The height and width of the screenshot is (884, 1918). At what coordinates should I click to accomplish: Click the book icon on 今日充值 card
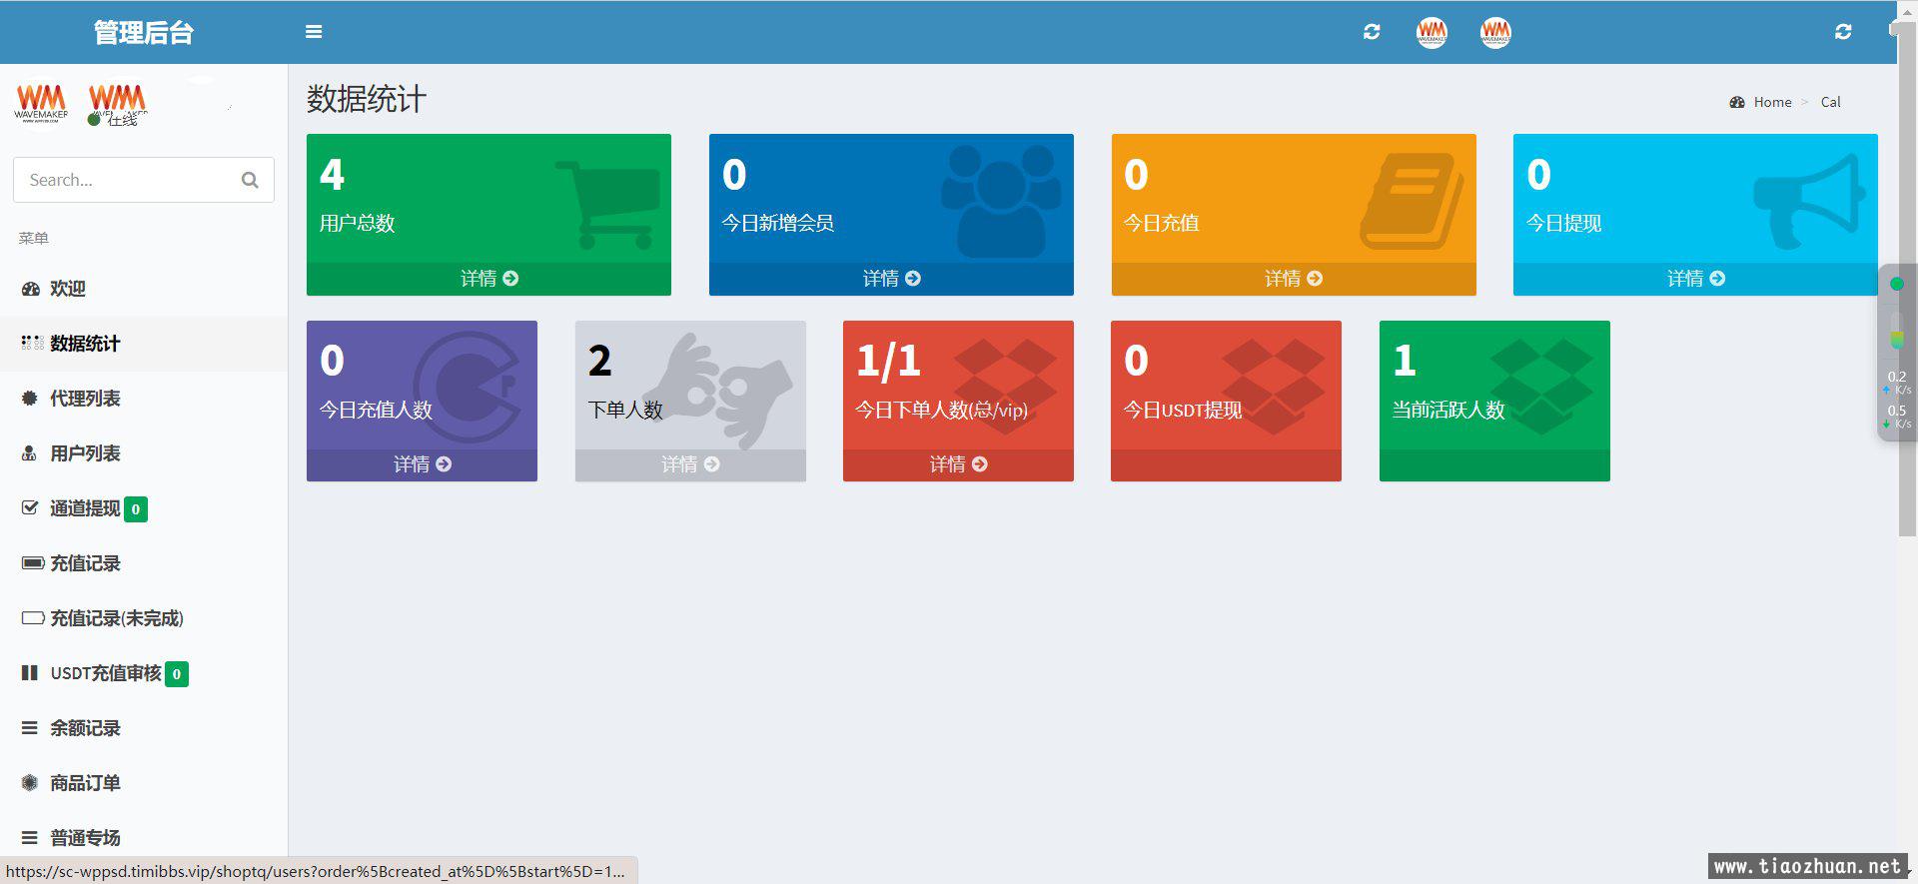coord(1412,201)
